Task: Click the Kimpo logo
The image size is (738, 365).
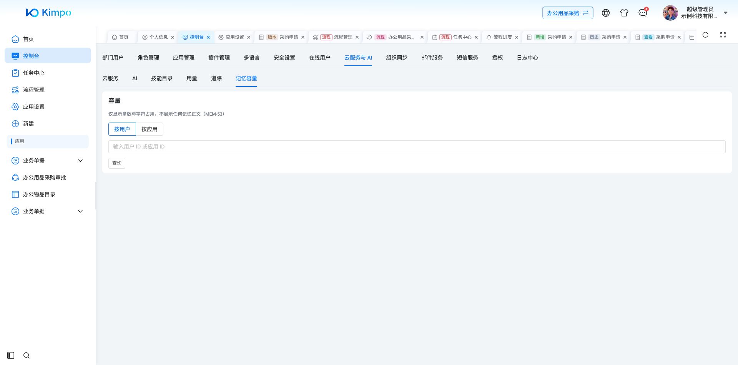Action: point(48,13)
